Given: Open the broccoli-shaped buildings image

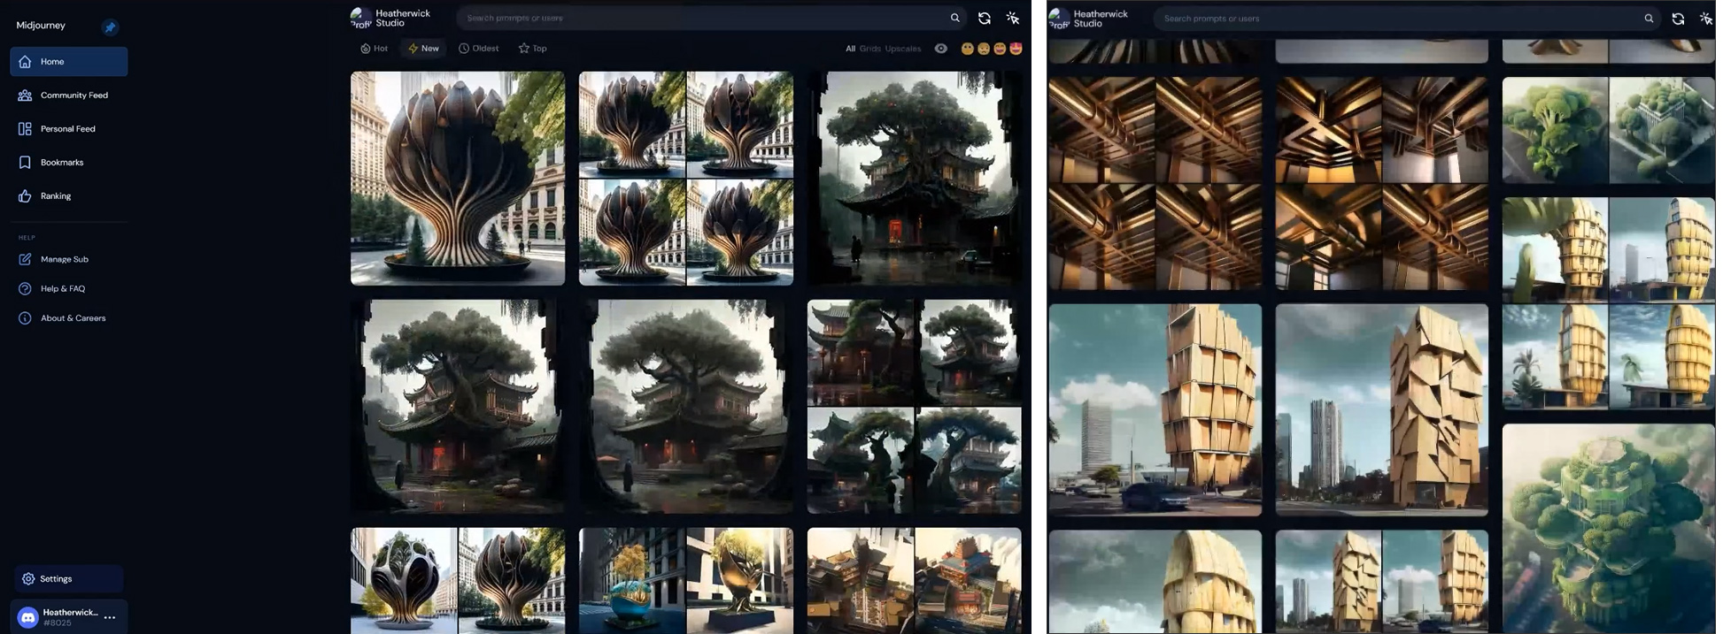Looking at the screenshot, I should pyautogui.click(x=1609, y=130).
